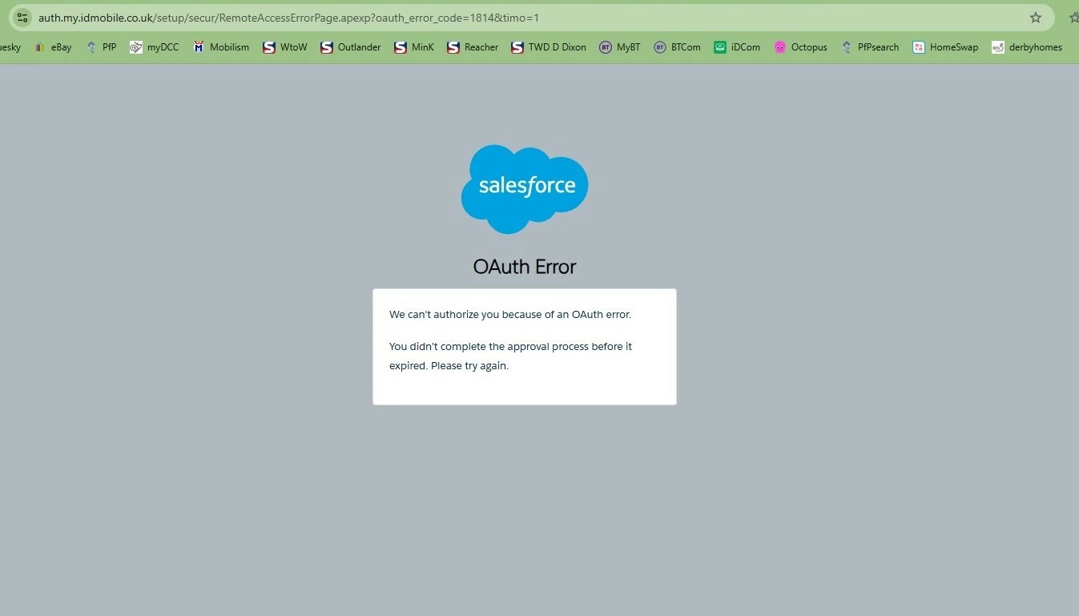Open the Outlander bookmark
Screen dimensions: 1079x616
click(x=351, y=47)
